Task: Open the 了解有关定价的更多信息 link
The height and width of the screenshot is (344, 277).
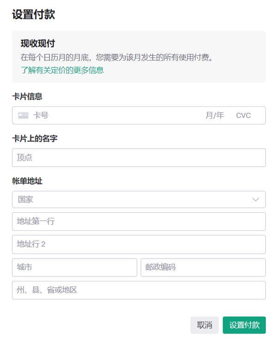Action: [62, 70]
